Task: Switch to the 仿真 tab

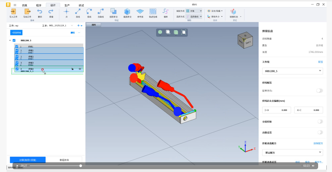Action: coord(24,5)
